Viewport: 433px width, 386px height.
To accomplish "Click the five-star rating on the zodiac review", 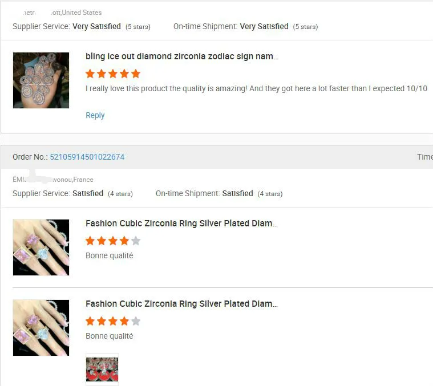I will (x=112, y=74).
